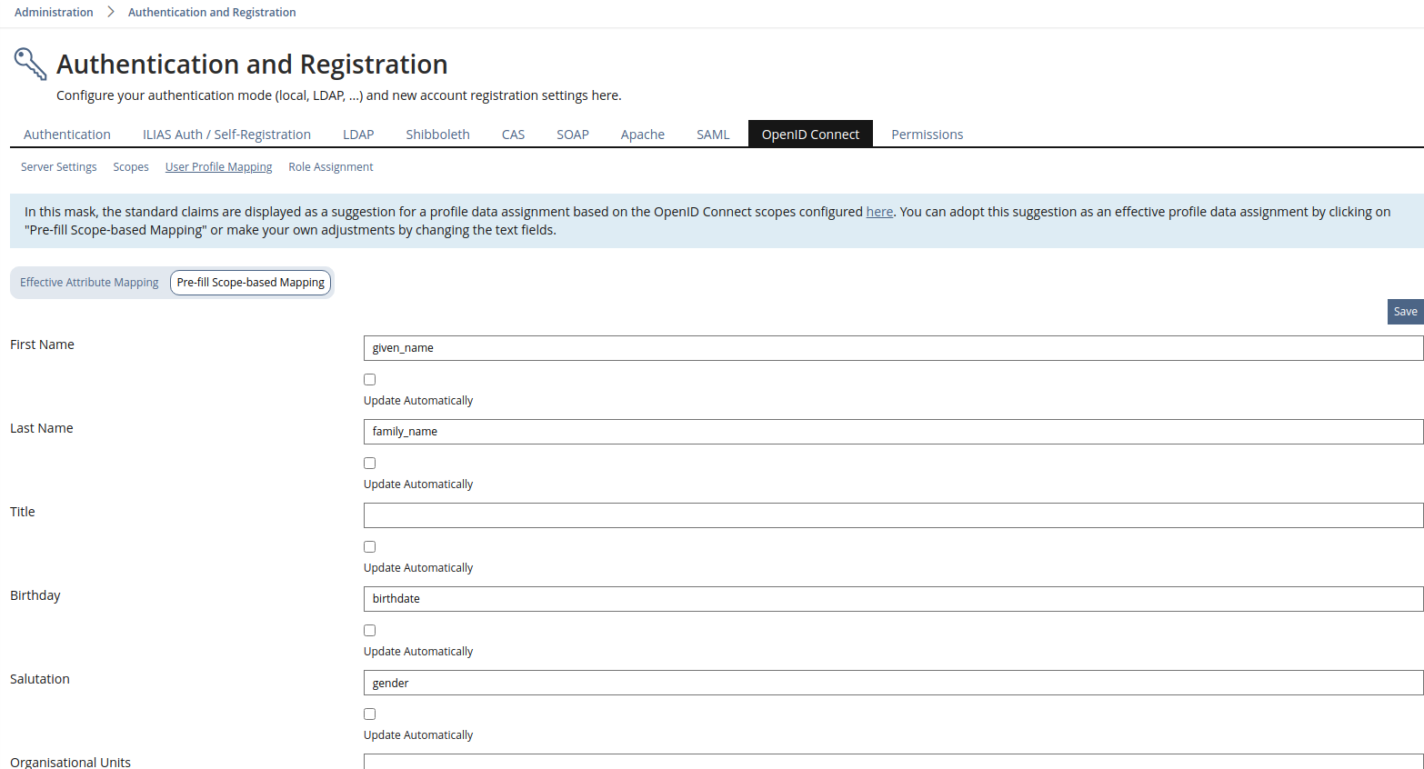
Task: Tick Update Automatically for Salutation
Action: pyautogui.click(x=369, y=714)
